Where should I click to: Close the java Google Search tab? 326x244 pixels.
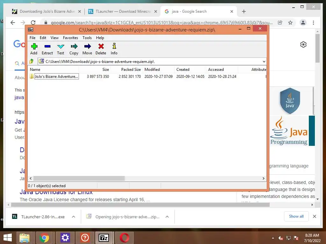tap(232, 11)
